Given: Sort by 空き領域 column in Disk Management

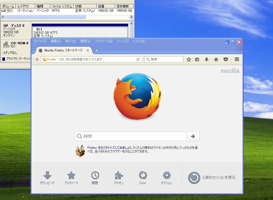Looking at the screenshot, I should [124, 6].
